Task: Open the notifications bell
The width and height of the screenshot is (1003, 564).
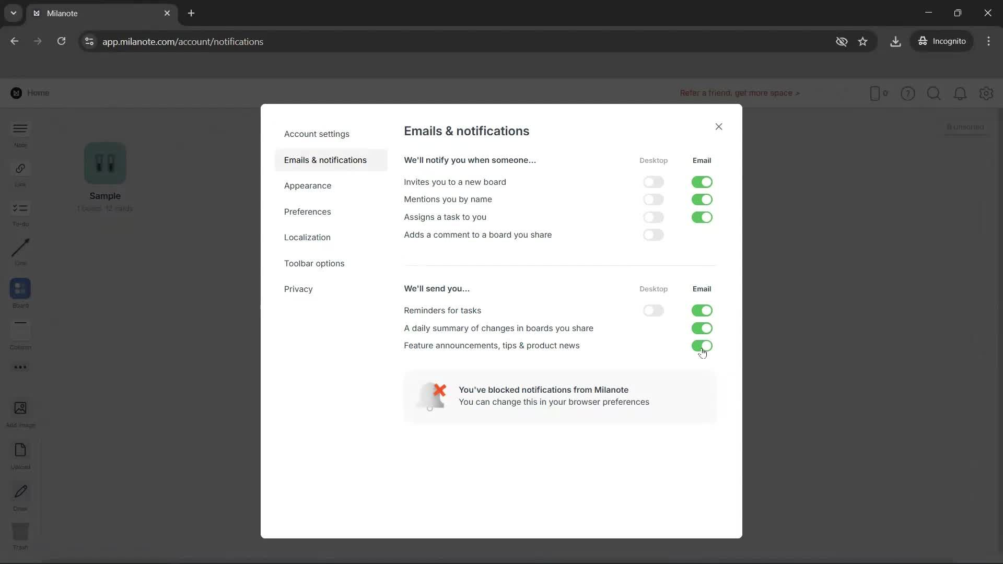Action: (x=960, y=93)
